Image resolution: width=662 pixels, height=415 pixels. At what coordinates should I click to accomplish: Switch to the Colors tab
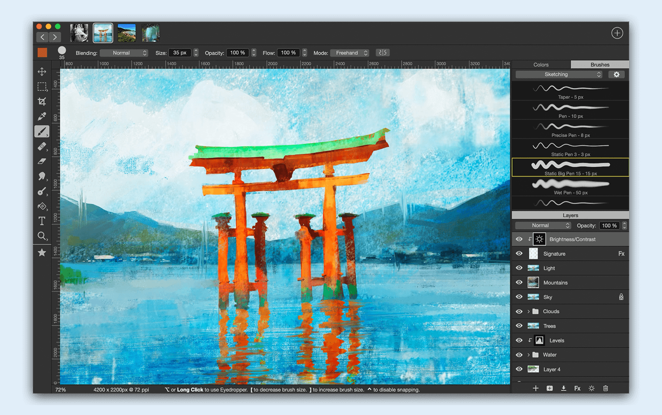pos(541,65)
